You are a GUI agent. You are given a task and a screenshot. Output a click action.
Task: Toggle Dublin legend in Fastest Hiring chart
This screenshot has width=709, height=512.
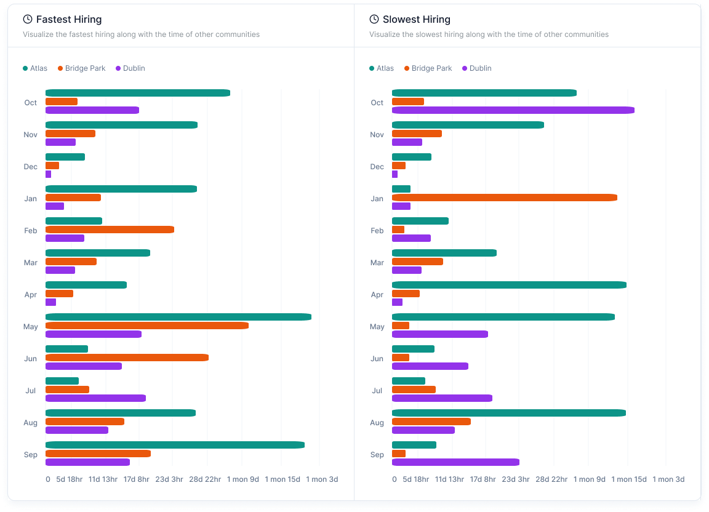[x=130, y=68]
